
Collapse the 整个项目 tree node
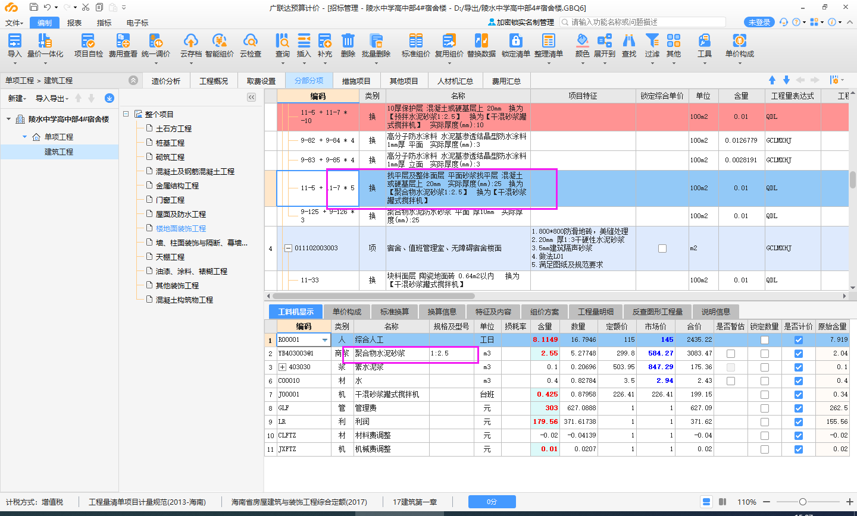click(126, 114)
